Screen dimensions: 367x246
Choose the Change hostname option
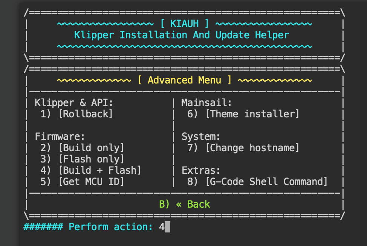(x=243, y=148)
